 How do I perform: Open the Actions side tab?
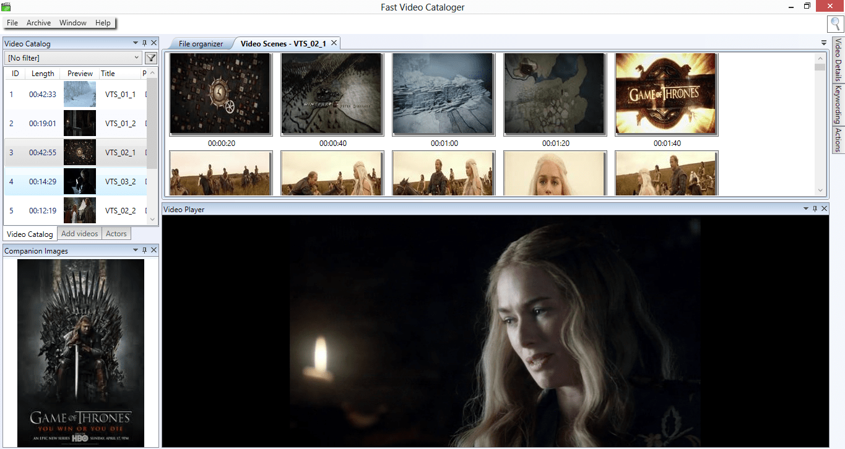[x=838, y=140]
